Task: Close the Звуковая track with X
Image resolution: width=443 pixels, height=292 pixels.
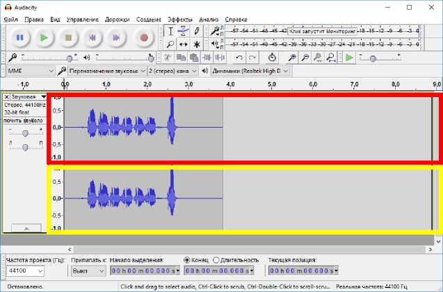Action: coord(7,96)
